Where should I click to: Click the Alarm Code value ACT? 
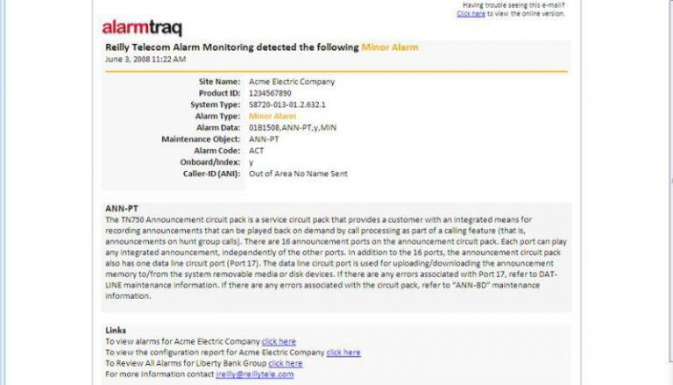257,150
